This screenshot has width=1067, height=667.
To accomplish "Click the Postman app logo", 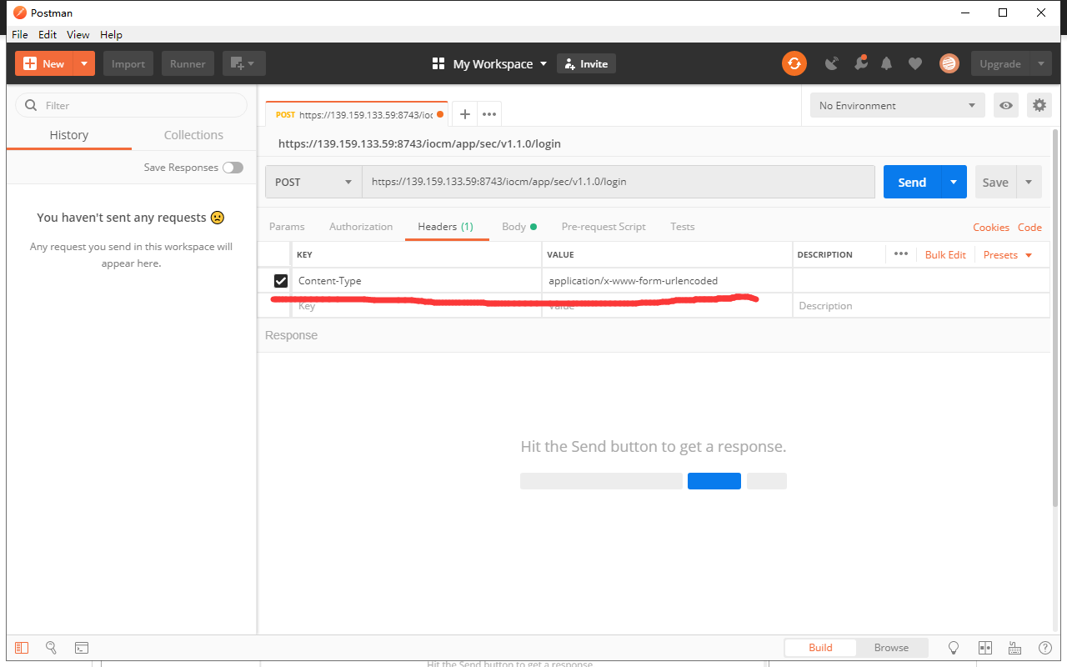I will 20,13.
